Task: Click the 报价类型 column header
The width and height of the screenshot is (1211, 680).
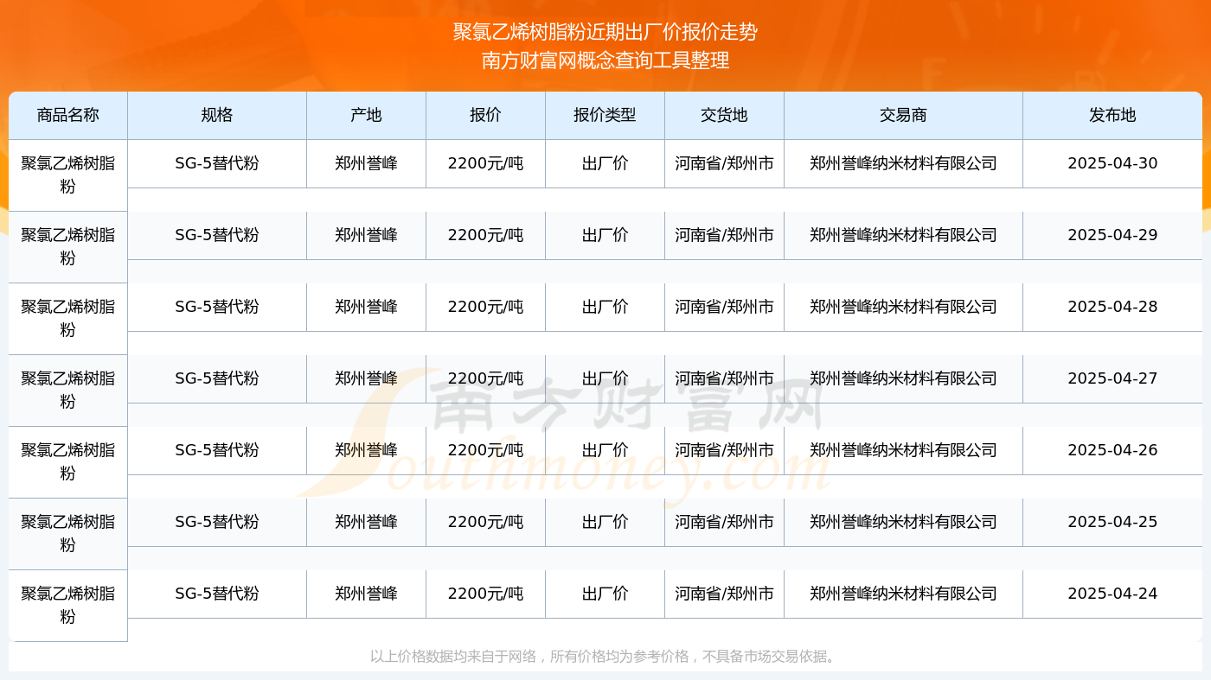Action: [x=605, y=115]
